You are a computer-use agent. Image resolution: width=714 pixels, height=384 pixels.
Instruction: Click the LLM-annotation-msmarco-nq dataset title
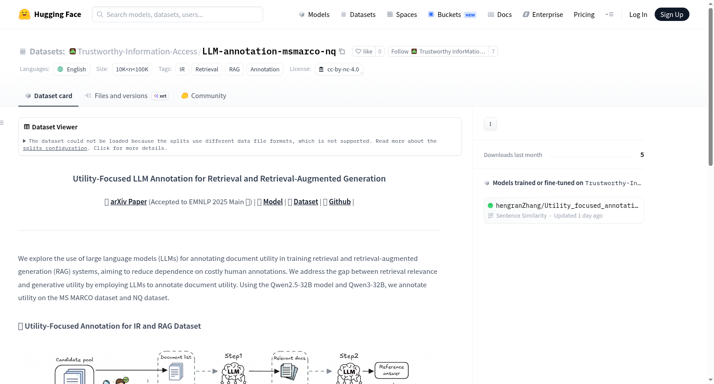[269, 51]
